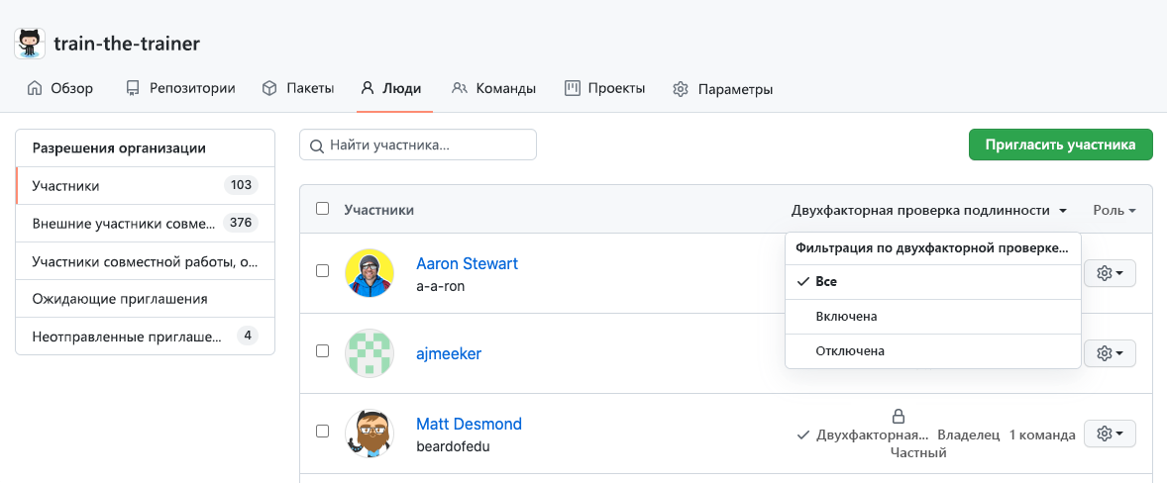Image resolution: width=1167 pixels, height=483 pixels.
Task: Open the Репозитории tab
Action: 181,89
